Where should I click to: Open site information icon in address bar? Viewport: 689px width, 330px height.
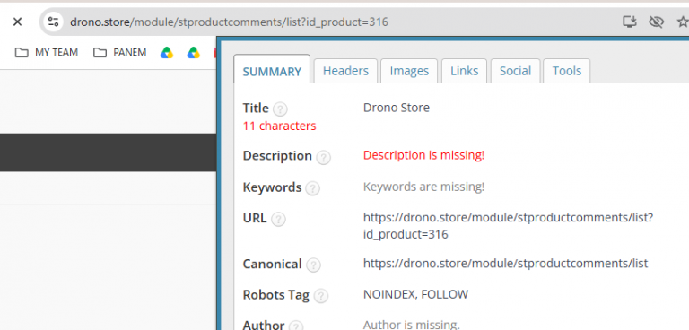coord(54,22)
